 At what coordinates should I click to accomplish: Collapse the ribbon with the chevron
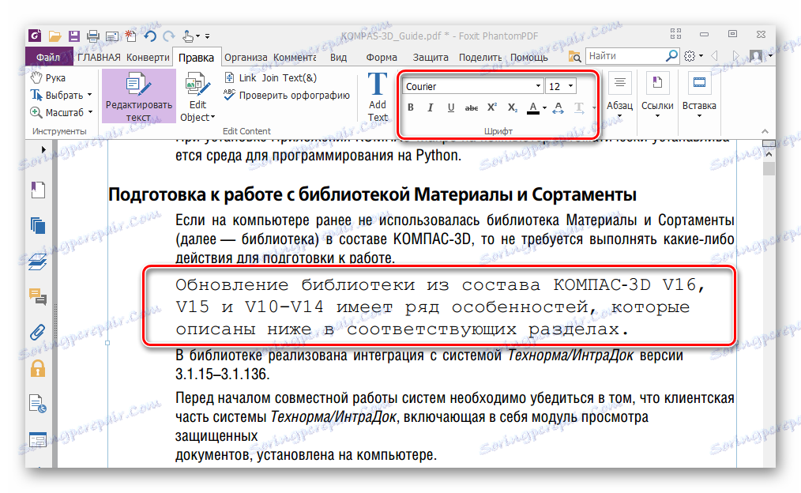coord(765,131)
